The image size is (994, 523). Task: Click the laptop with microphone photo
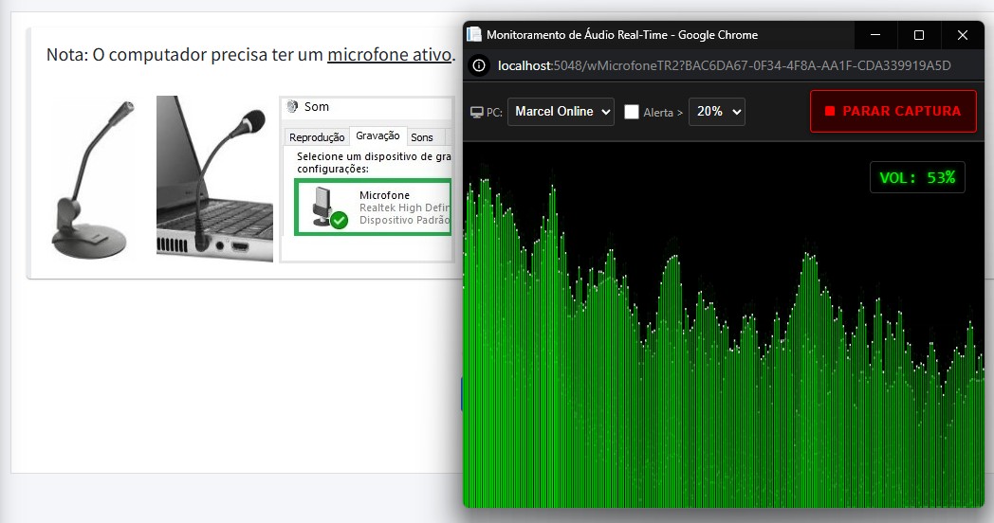click(214, 179)
